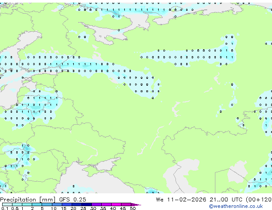Click the "We" weekday label
The image size is (272, 210).
tap(160, 200)
